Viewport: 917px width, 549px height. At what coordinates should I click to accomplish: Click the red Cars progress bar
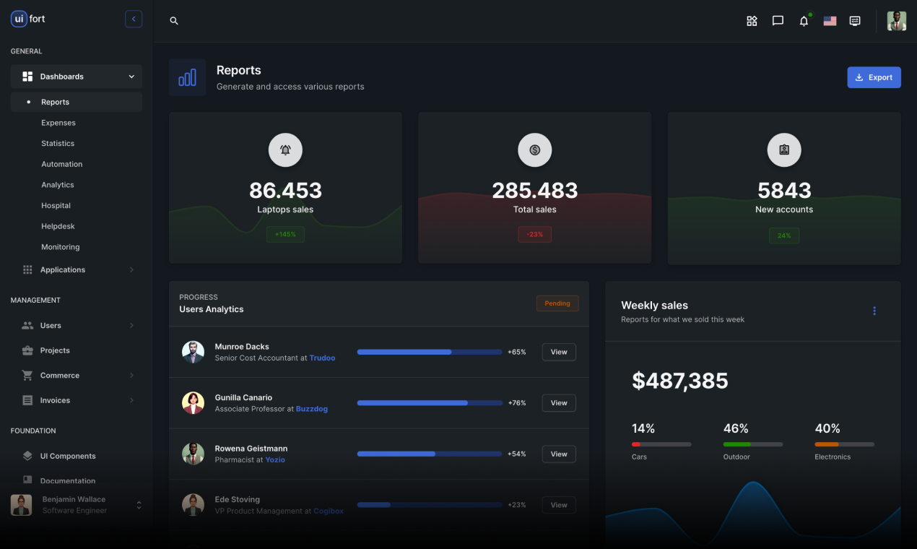(661, 444)
